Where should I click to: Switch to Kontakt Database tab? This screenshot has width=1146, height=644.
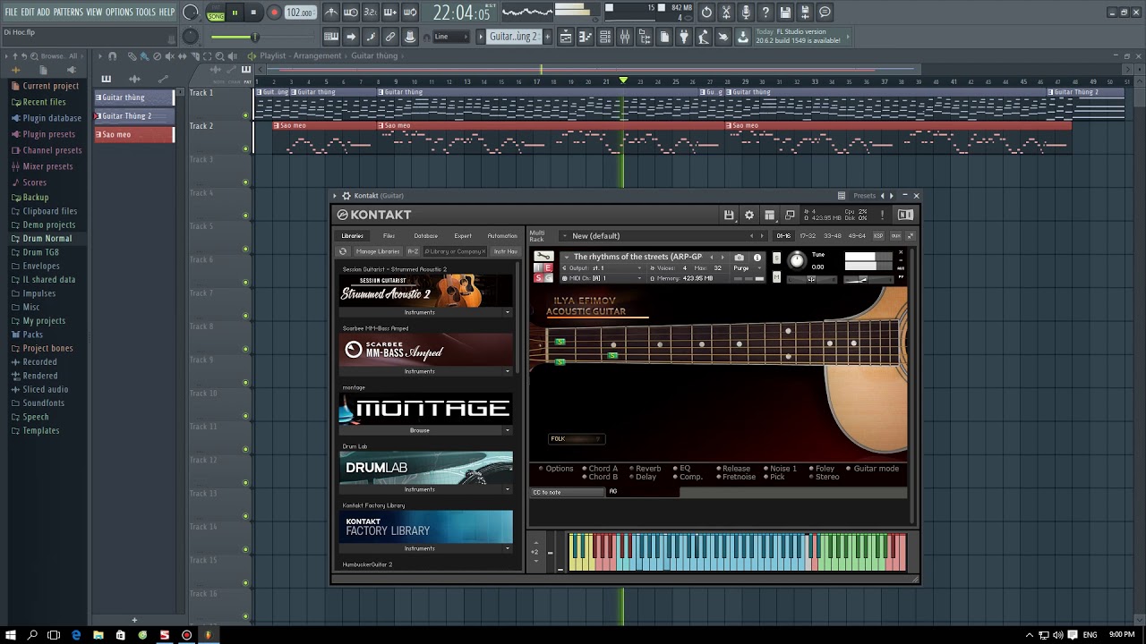click(x=426, y=236)
